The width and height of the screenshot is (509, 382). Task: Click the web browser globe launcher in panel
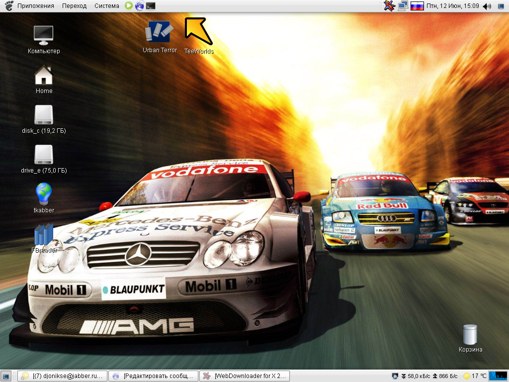pos(140,6)
